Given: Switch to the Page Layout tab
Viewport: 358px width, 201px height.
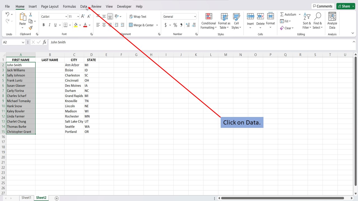Looking at the screenshot, I should pyautogui.click(x=50, y=6).
